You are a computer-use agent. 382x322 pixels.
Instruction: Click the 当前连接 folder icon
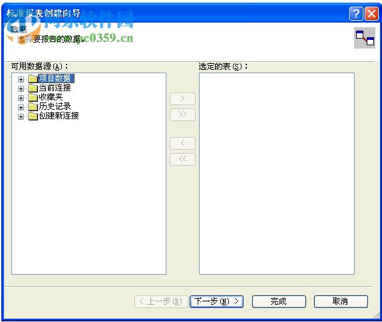(33, 88)
